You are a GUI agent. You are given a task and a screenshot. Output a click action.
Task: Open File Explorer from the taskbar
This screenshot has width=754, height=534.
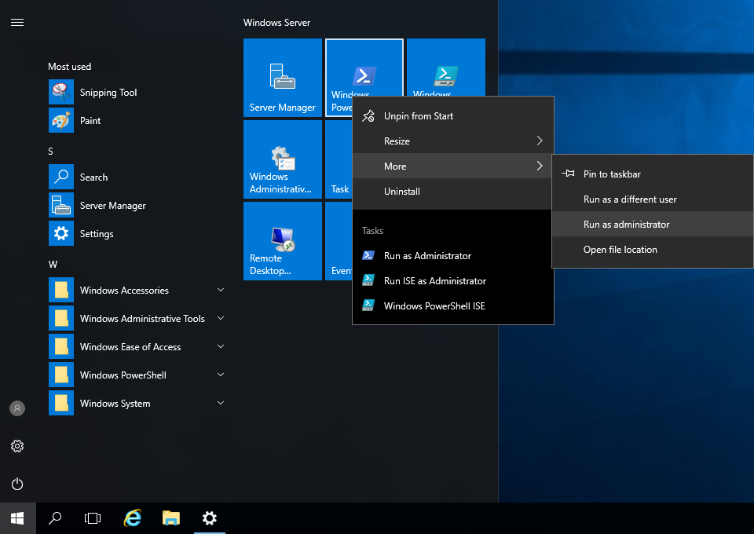170,518
